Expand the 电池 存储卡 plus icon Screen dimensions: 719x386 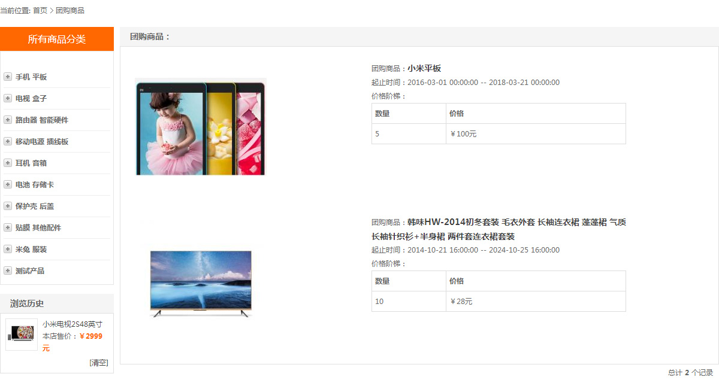[x=8, y=184]
